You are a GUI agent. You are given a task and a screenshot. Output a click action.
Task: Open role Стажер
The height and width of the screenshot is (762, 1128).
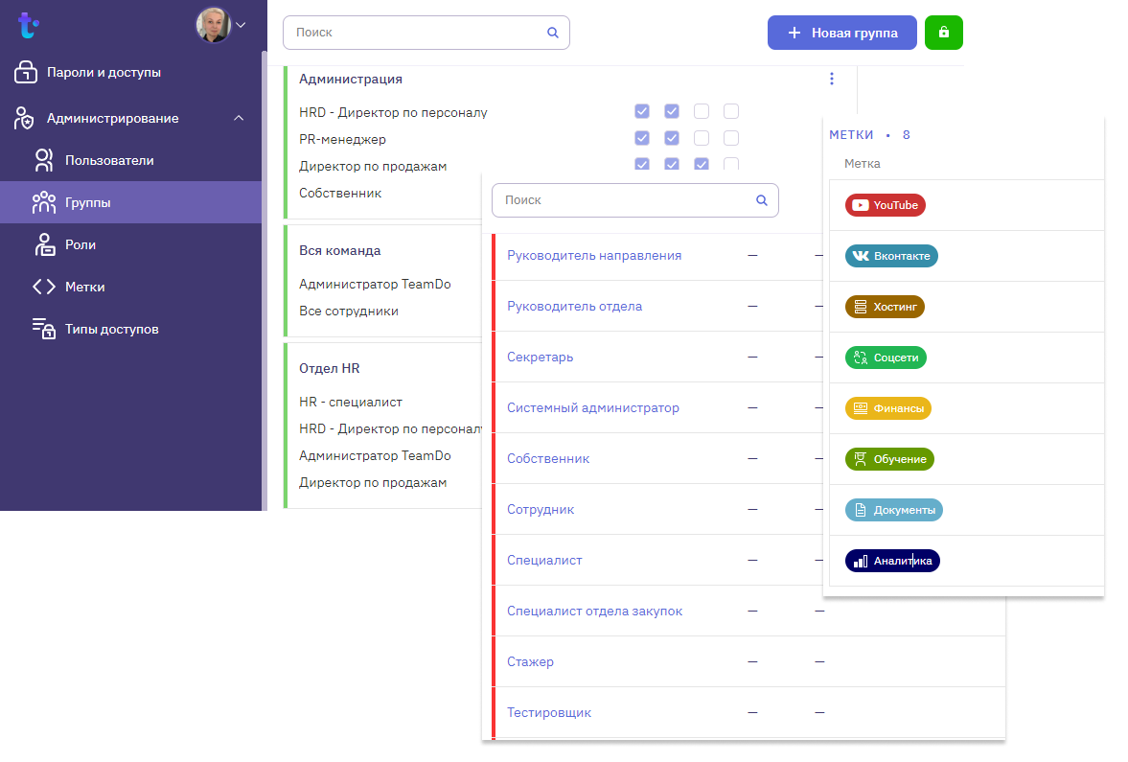click(530, 662)
